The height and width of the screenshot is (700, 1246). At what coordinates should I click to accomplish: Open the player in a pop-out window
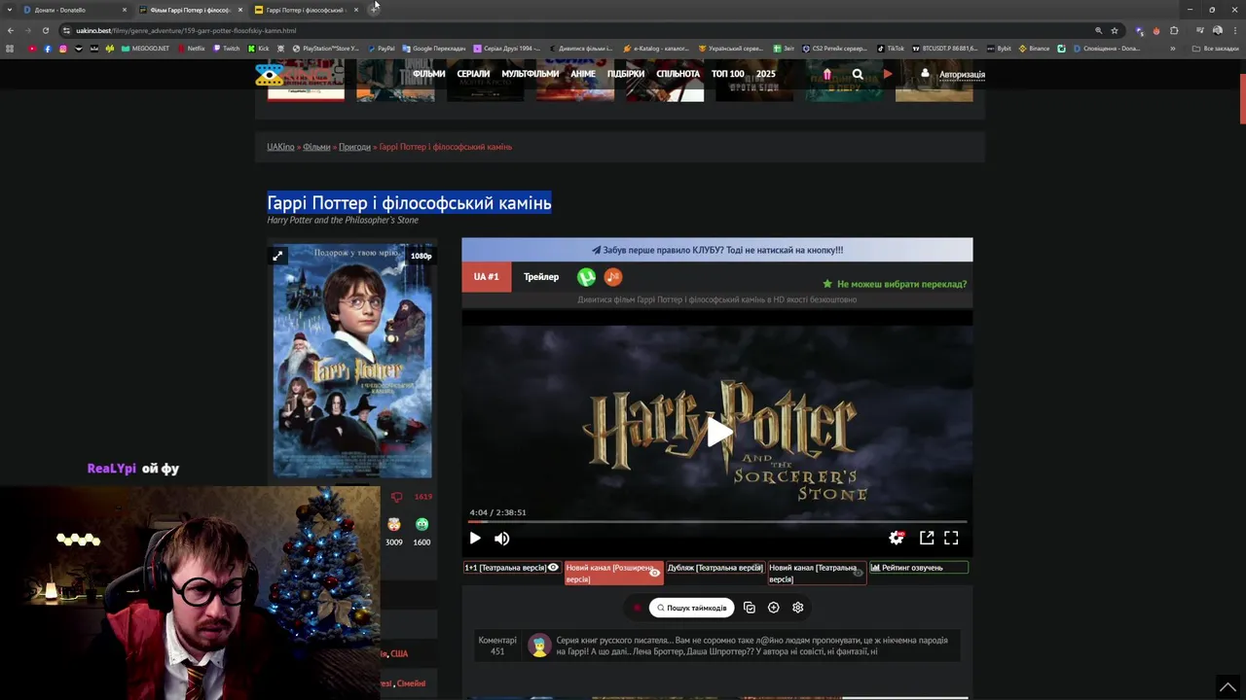coord(927,538)
